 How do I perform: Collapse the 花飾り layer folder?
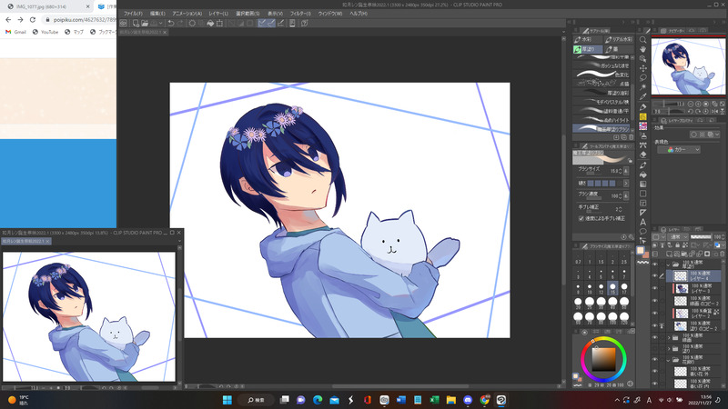[669, 359]
